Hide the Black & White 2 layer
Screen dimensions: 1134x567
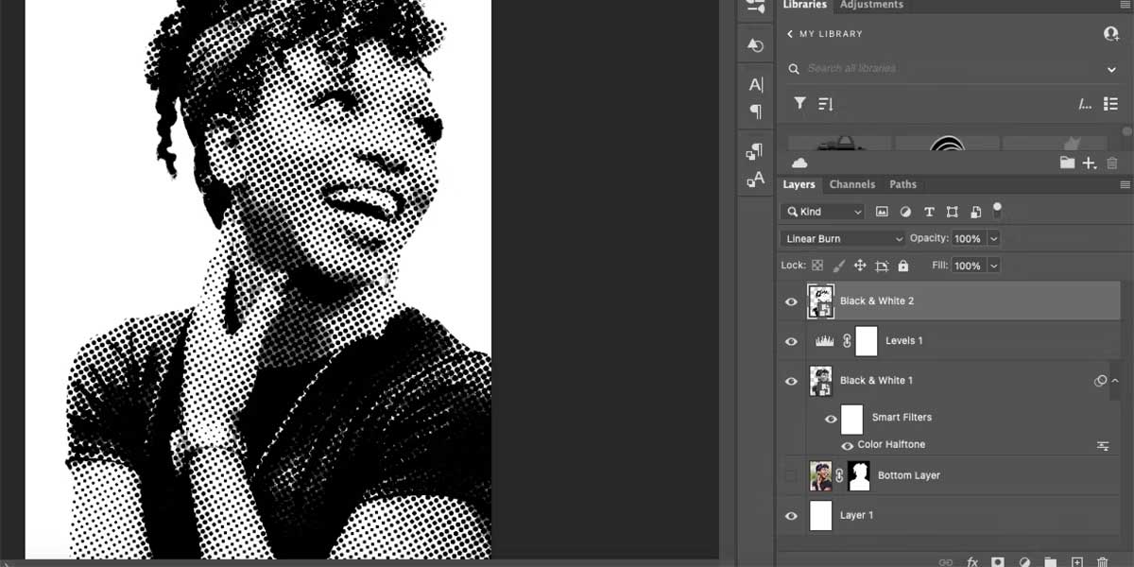pos(791,301)
